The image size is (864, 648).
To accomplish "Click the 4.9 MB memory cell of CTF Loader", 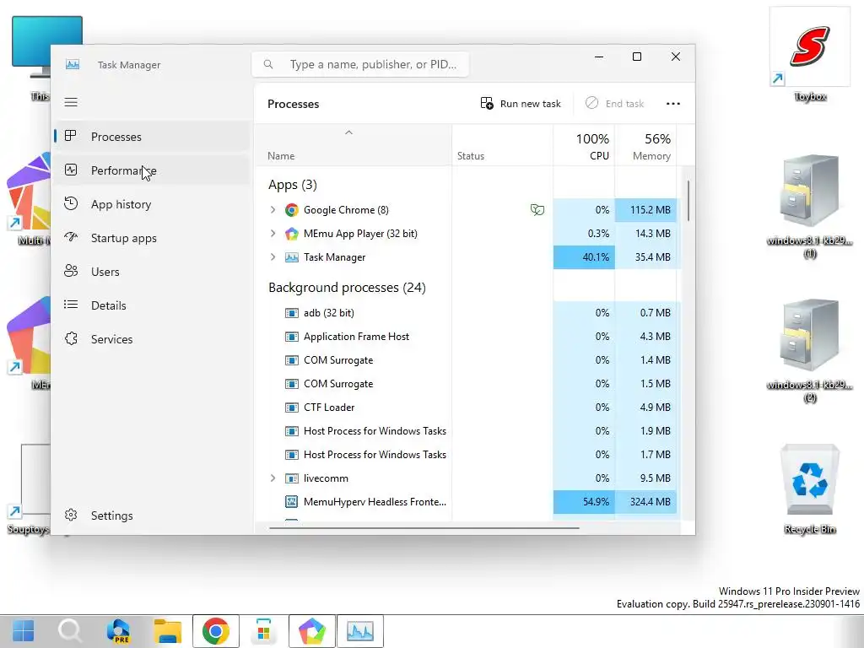I will pyautogui.click(x=645, y=408).
